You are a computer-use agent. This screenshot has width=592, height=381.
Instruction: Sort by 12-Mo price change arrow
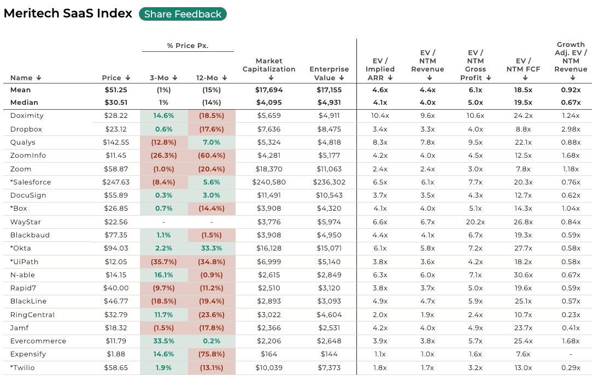[x=224, y=78]
